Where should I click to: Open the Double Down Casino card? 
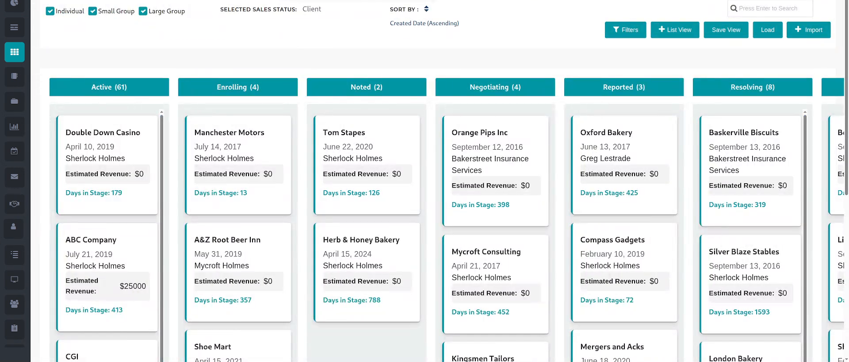107,165
